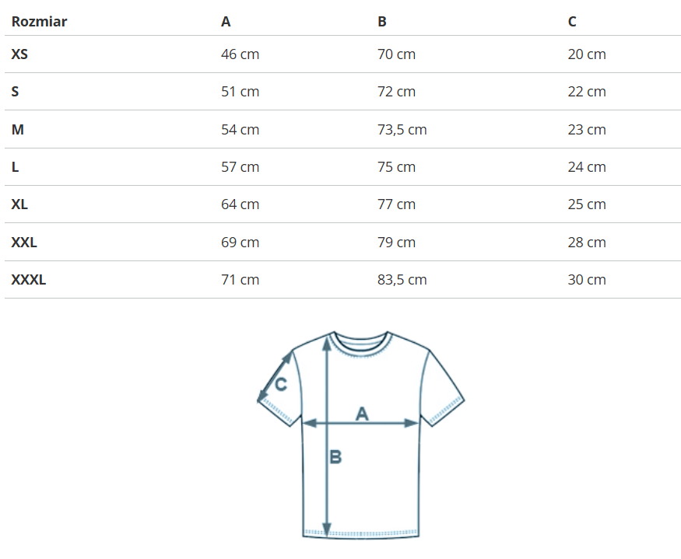This screenshot has width=681, height=559.
Task: Click the 46 cm value for XS
Action: pyautogui.click(x=240, y=54)
